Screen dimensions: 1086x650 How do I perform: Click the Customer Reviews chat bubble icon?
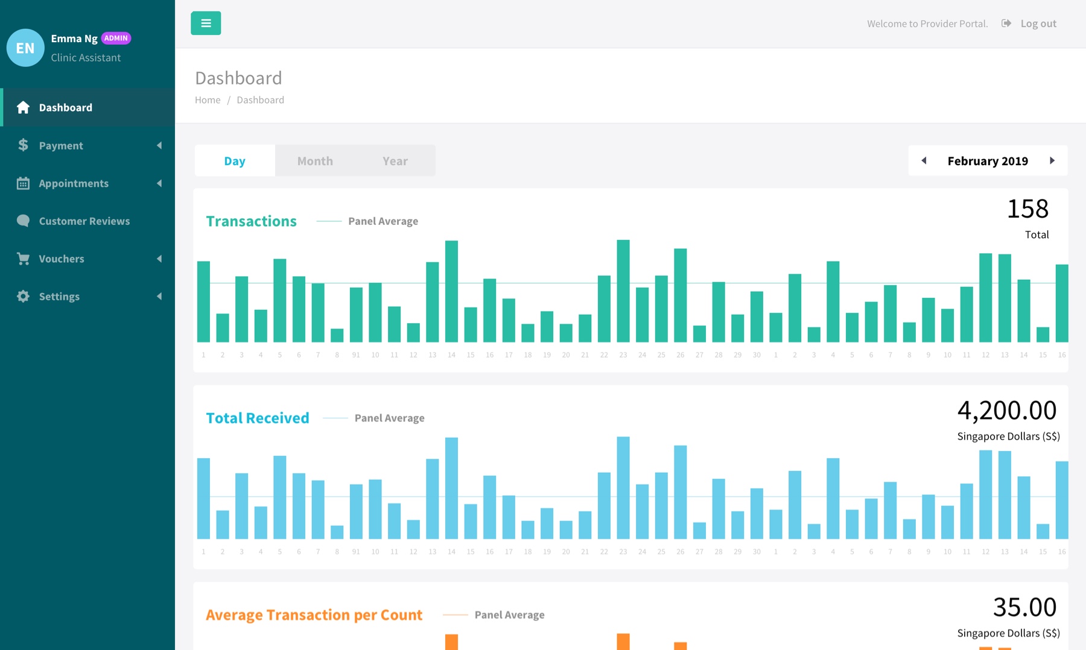[23, 221]
